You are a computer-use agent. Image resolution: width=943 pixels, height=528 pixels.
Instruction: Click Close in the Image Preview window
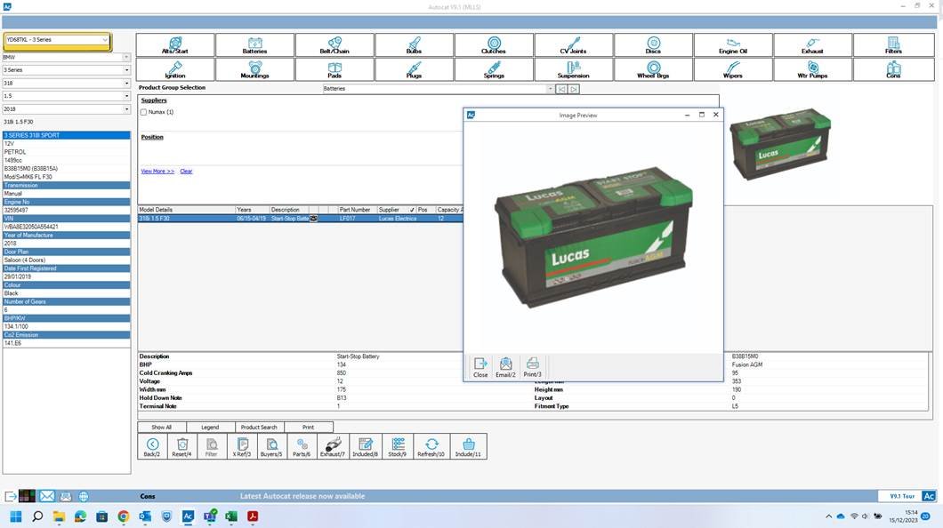pos(480,367)
